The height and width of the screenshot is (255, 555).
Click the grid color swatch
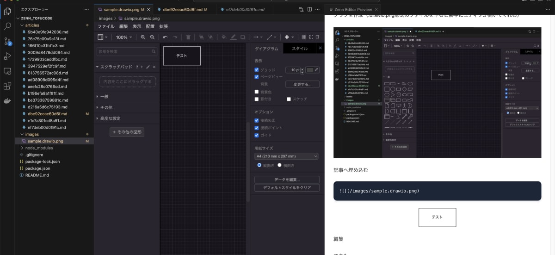point(310,70)
